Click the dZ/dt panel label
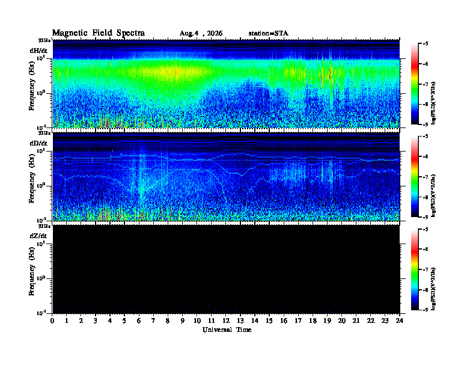476x368 pixels. pos(38,236)
